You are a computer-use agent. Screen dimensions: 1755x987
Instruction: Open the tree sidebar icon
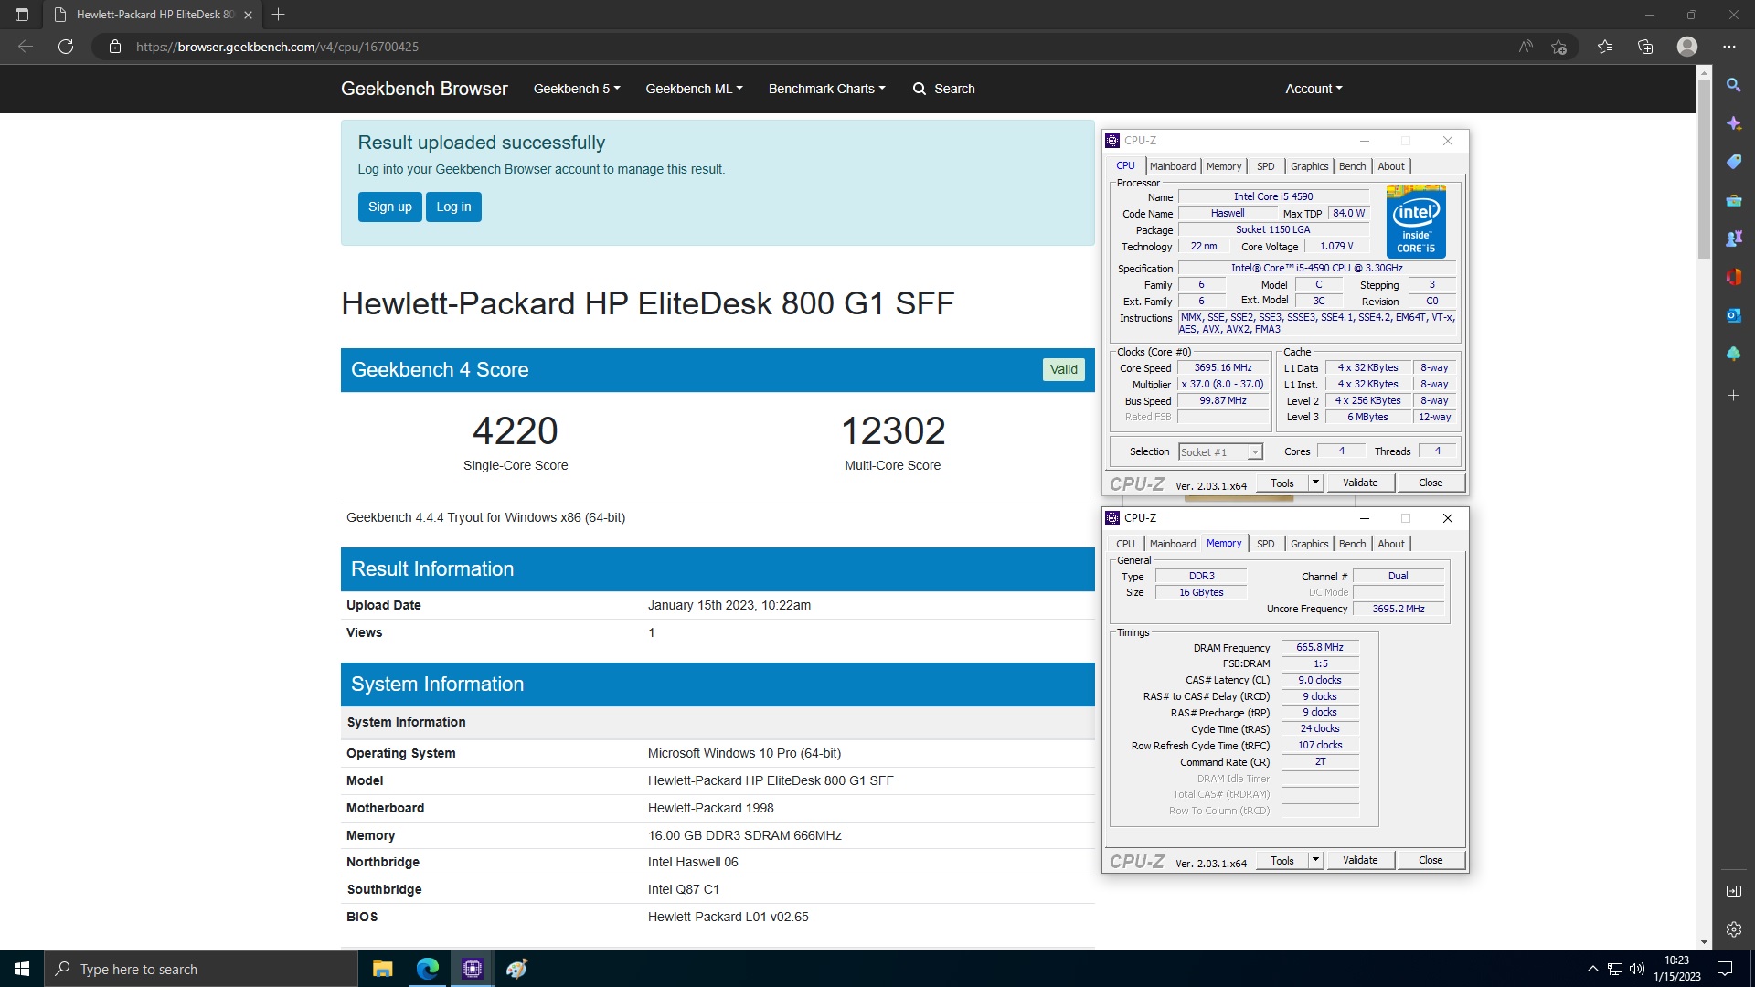(1734, 354)
